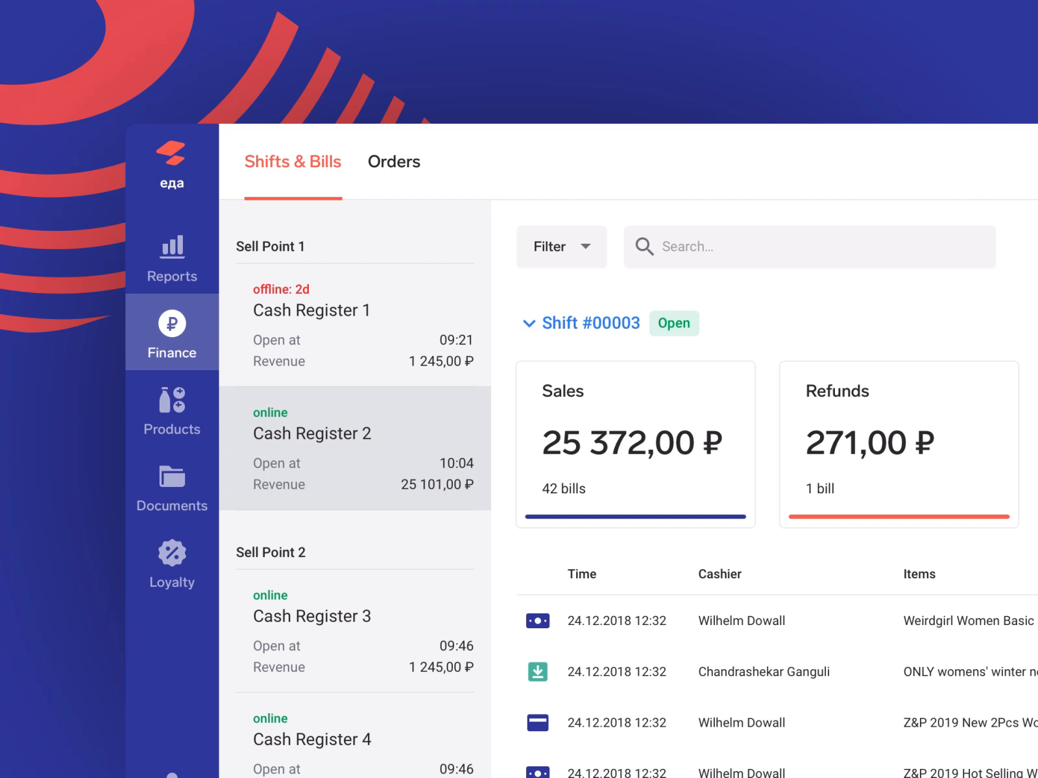Select Cash Register 1 under Sell Point 1
This screenshot has height=778, width=1038.
pos(356,310)
